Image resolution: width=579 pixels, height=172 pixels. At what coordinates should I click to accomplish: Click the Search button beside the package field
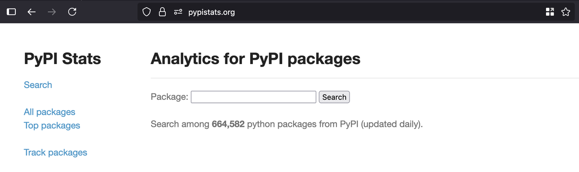[334, 97]
